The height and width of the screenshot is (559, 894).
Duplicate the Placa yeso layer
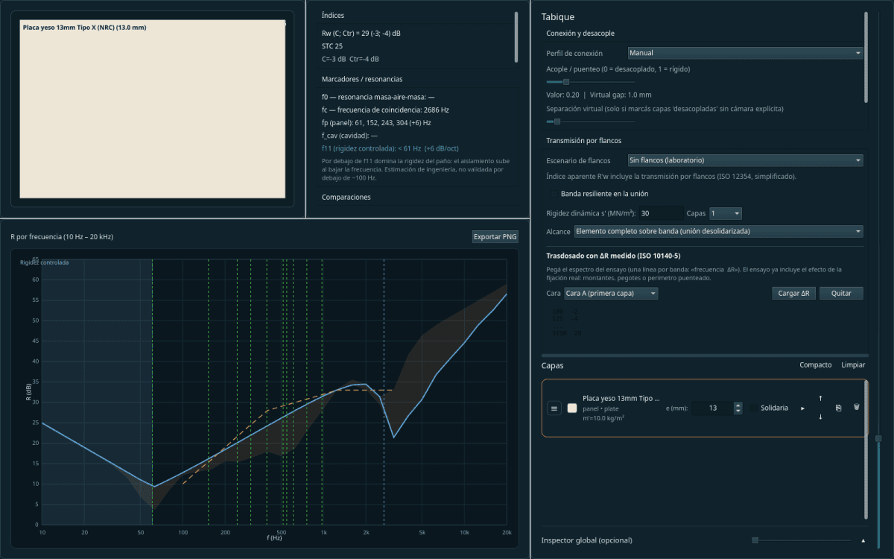(x=838, y=408)
